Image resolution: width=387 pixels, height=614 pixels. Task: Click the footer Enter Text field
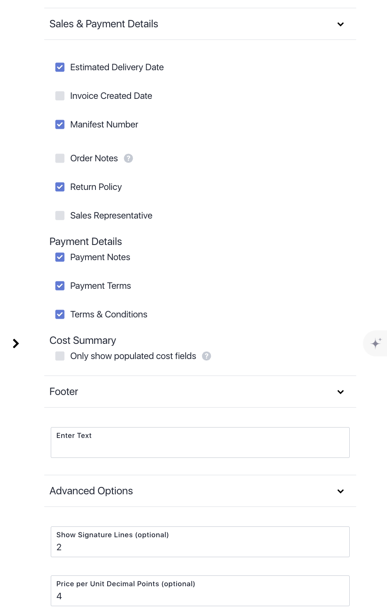click(200, 442)
